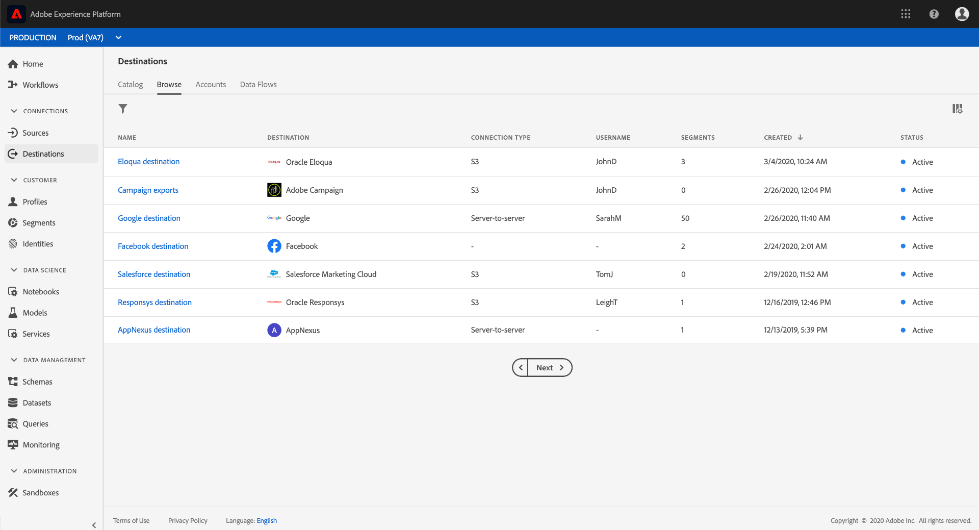Switch to the Data Flows tab
Screen dimensions: 979x530
click(258, 84)
